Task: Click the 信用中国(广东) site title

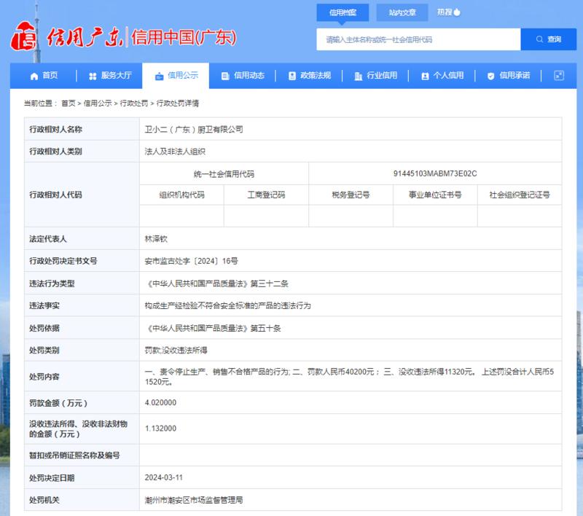Action: 184,37
